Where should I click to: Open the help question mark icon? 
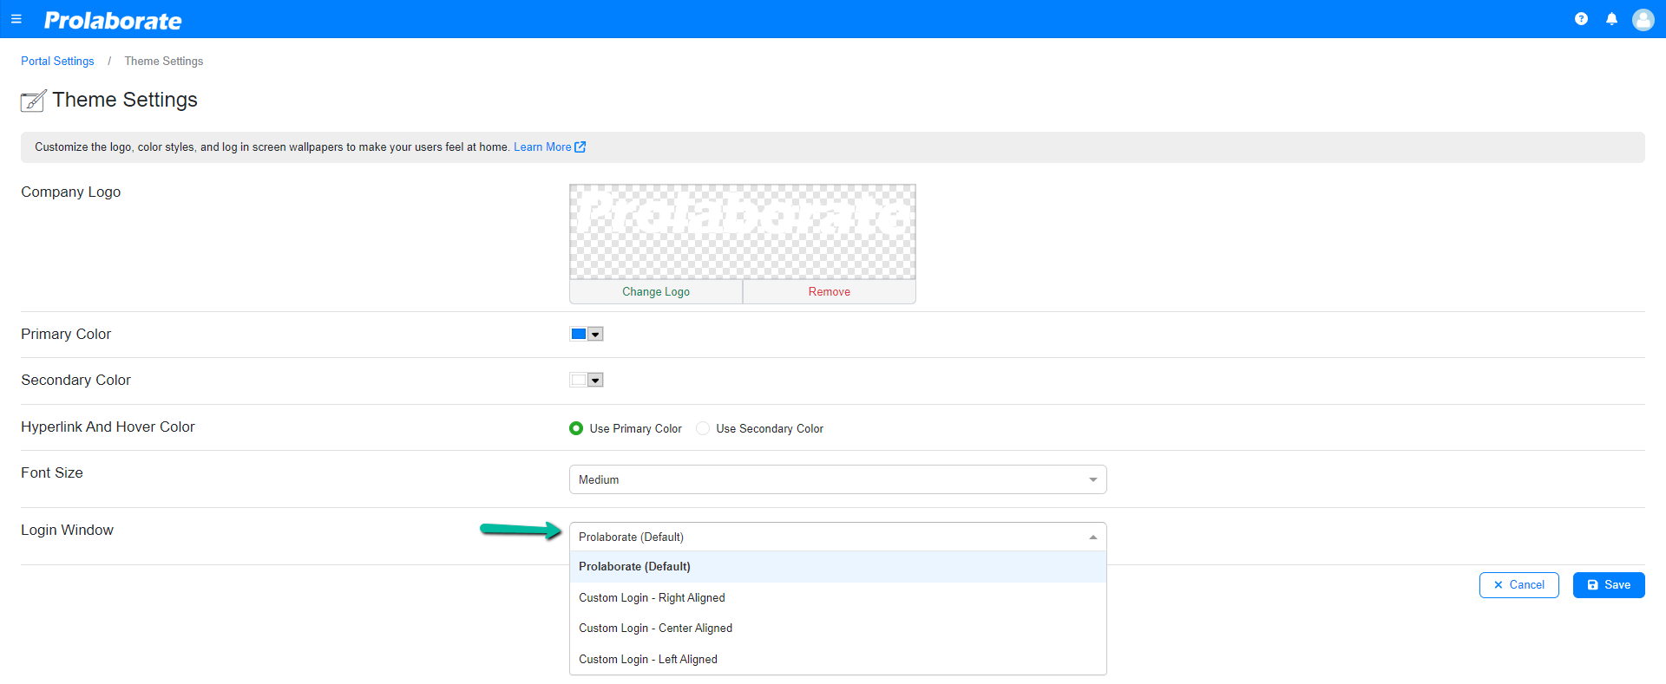[1581, 19]
